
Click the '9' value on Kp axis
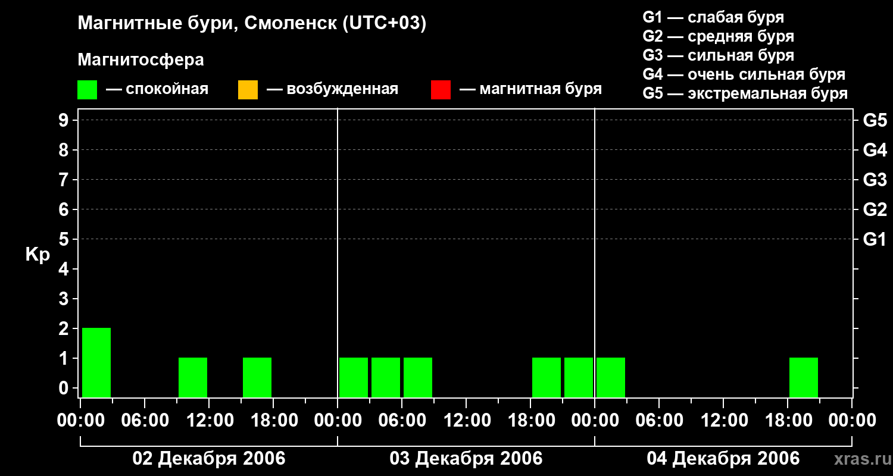(65, 120)
